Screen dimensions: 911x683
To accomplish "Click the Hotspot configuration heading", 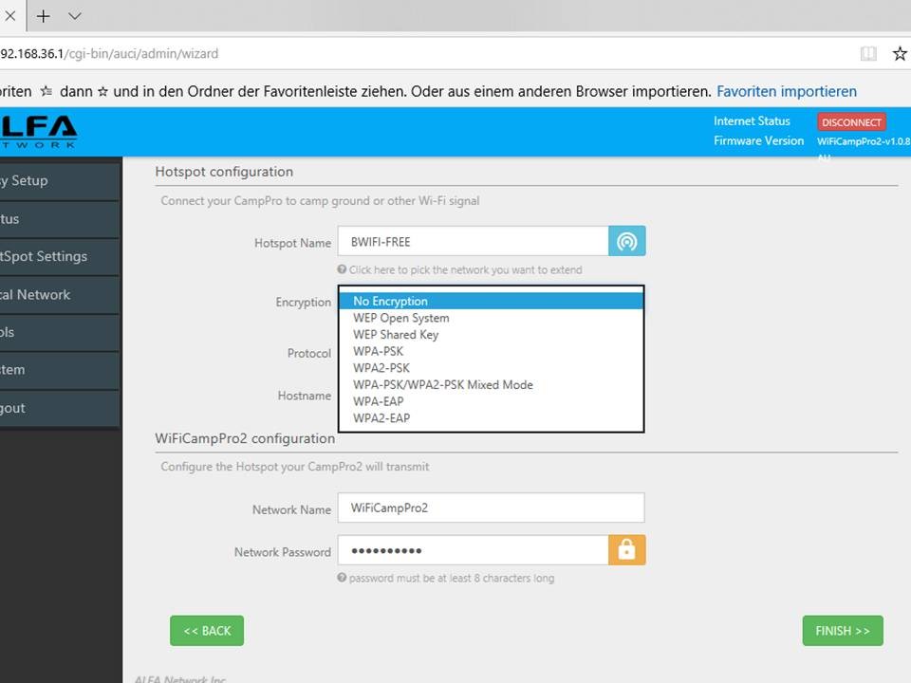I will (224, 172).
